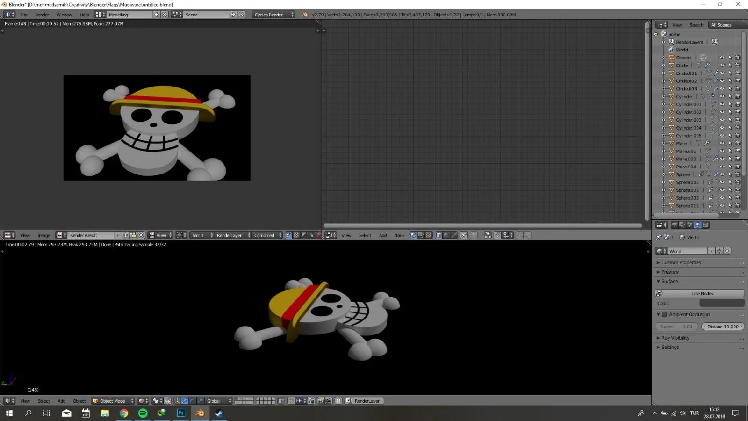Open Windows Start menu

tap(9, 413)
